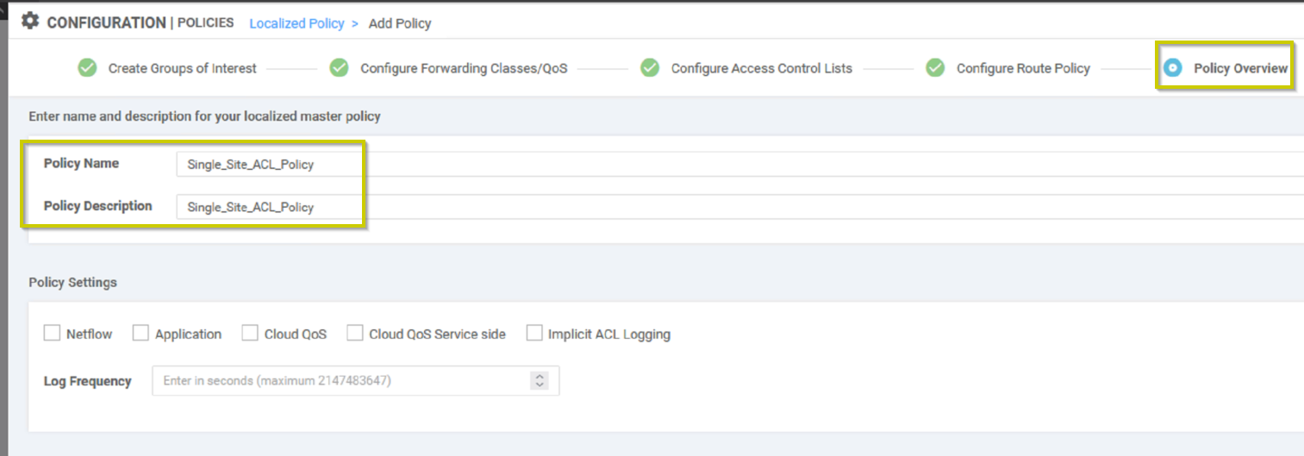Image resolution: width=1304 pixels, height=456 pixels.
Task: Go to Create Groups of Interest step
Action: point(182,68)
